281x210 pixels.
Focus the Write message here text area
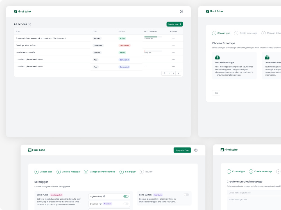(254, 204)
